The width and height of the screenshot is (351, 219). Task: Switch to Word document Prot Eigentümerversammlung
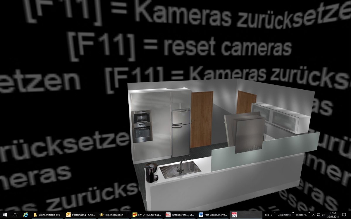click(212, 215)
